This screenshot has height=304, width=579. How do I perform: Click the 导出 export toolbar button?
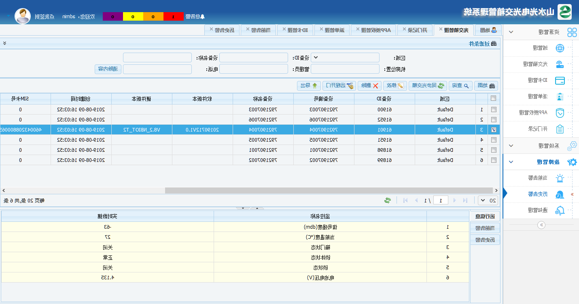pos(310,85)
